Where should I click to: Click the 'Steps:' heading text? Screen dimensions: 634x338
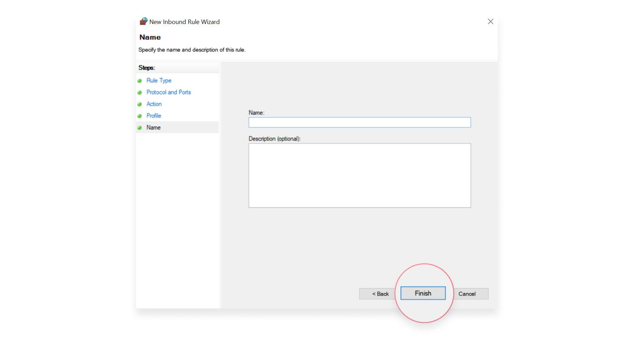point(147,68)
